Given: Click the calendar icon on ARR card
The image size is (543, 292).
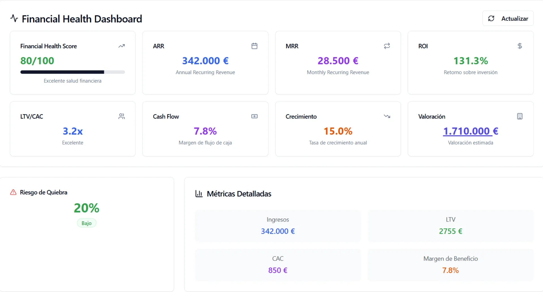Looking at the screenshot, I should [255, 46].
